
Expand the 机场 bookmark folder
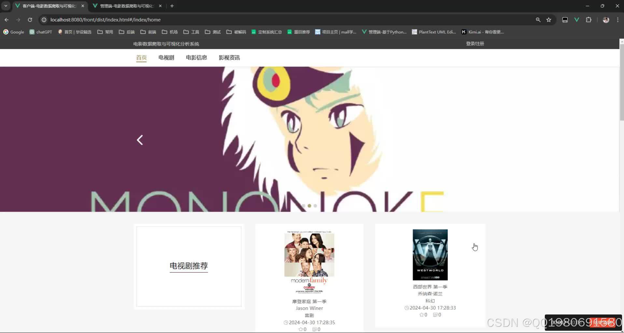click(x=170, y=32)
